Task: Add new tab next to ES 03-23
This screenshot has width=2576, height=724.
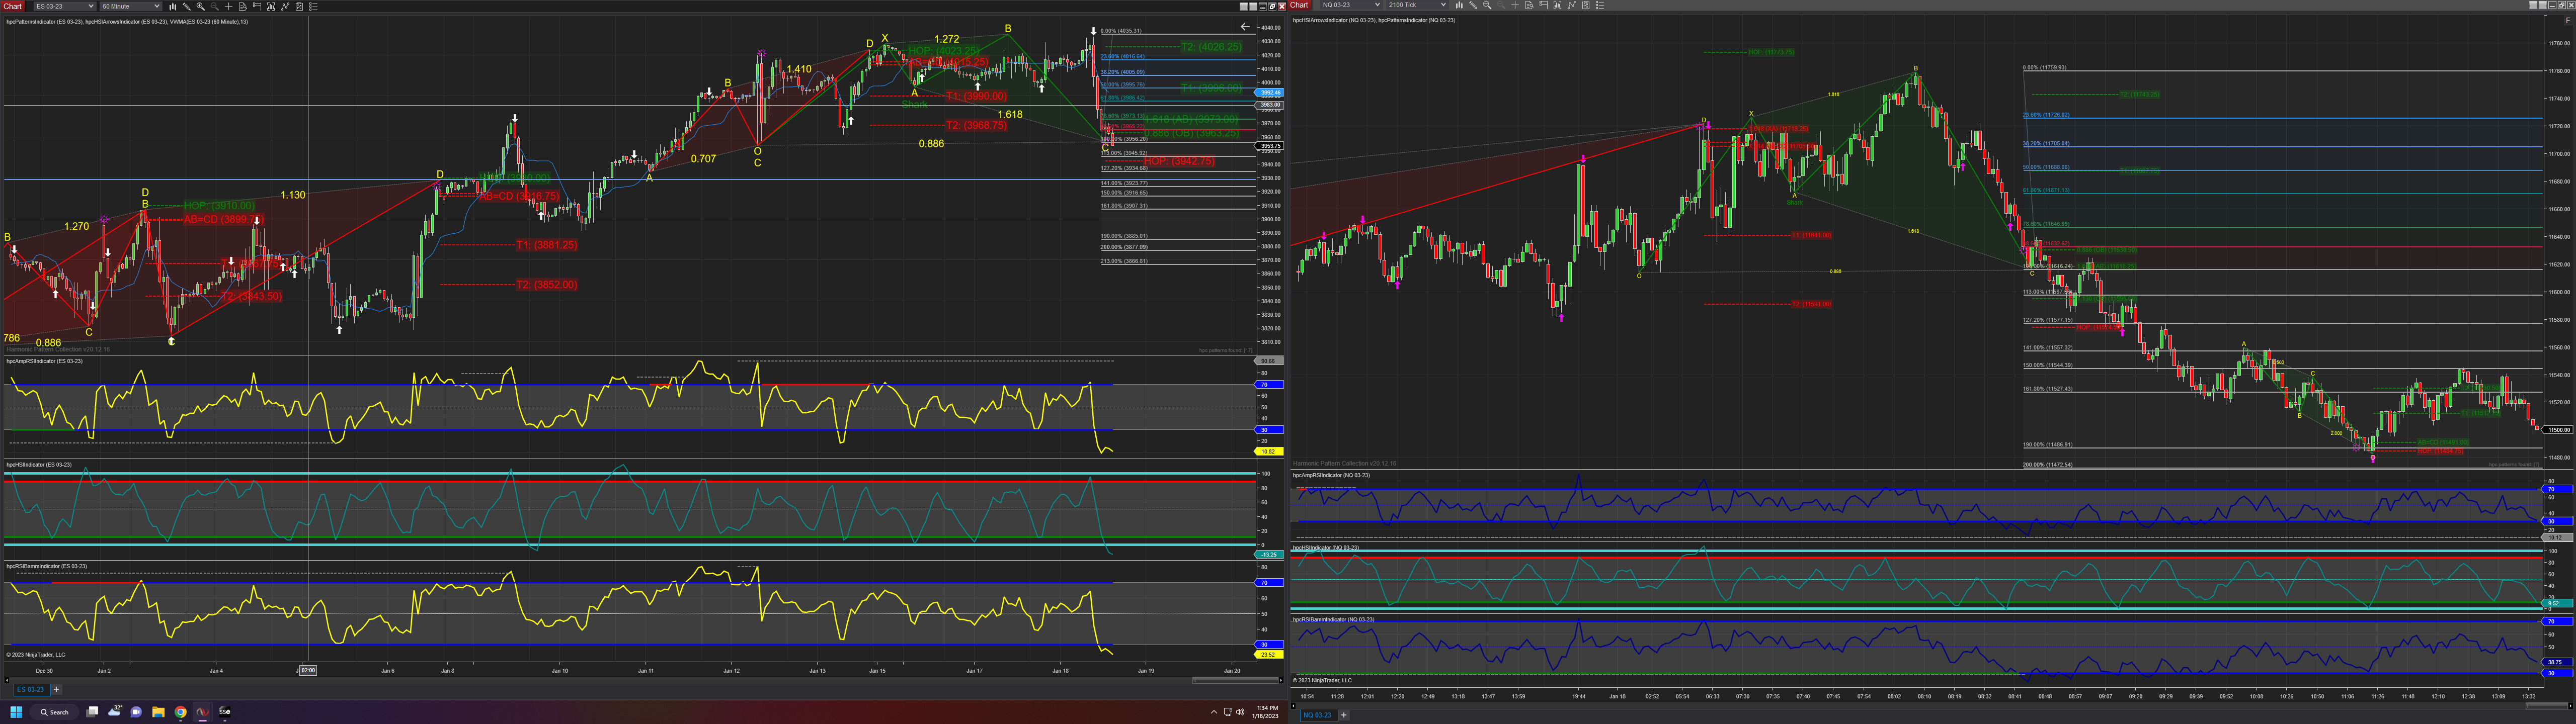Action: tap(56, 689)
